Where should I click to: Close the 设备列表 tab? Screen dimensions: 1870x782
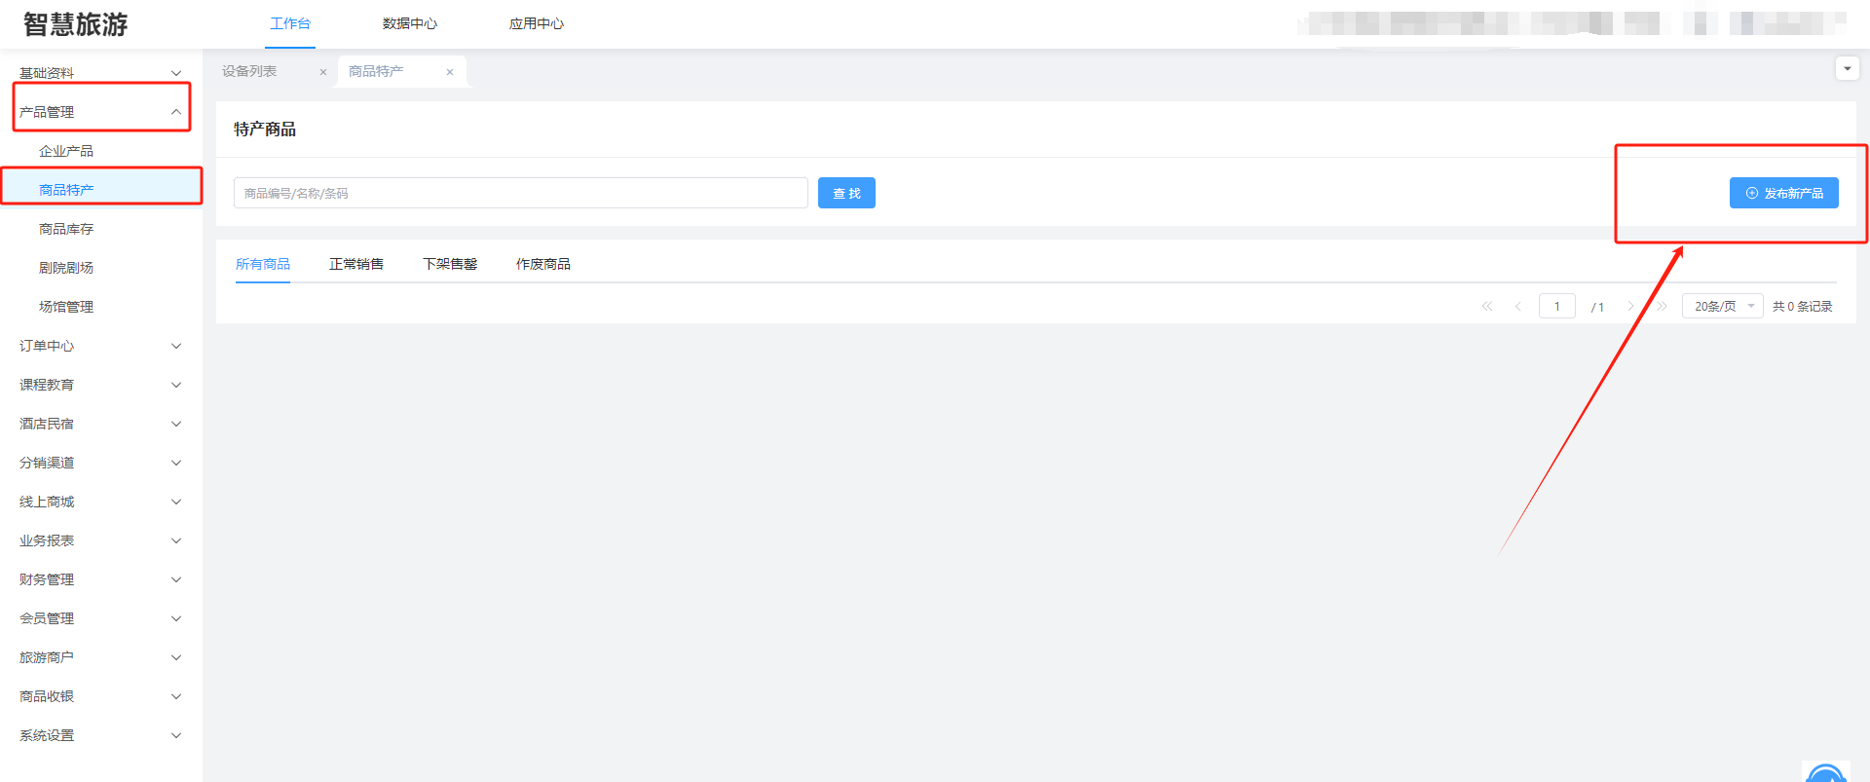click(x=323, y=72)
